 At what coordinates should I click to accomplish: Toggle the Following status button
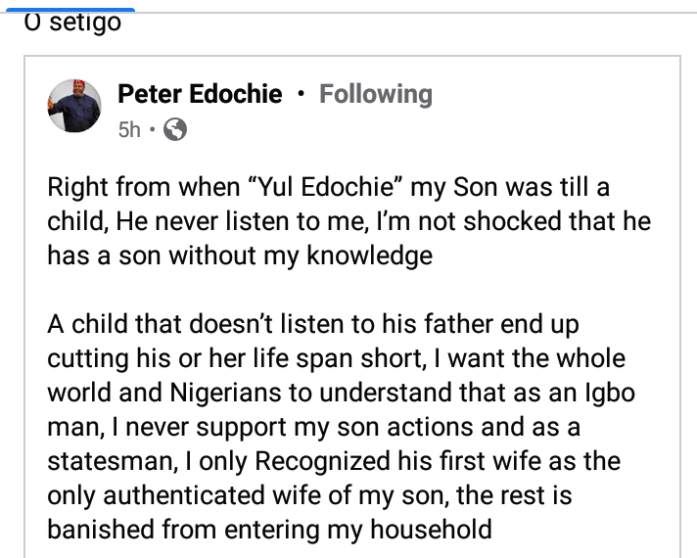(x=376, y=94)
